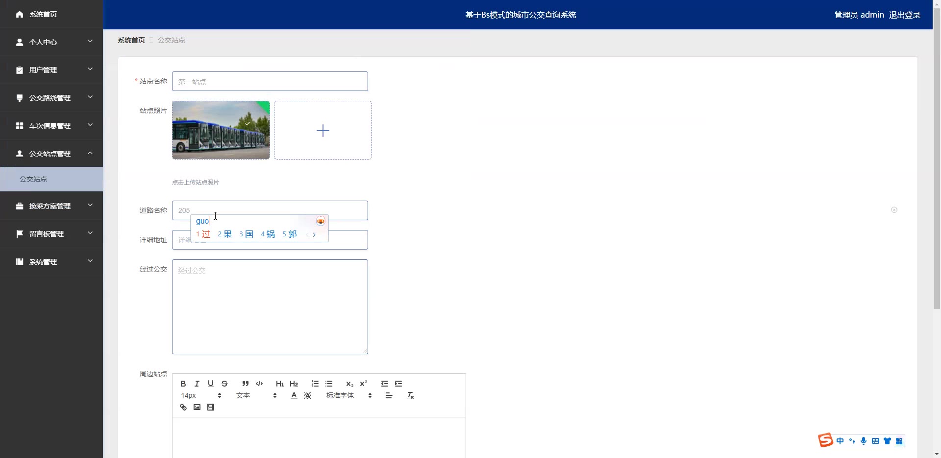Clear text formatting in the editor
This screenshot has width=941, height=458.
pos(410,395)
